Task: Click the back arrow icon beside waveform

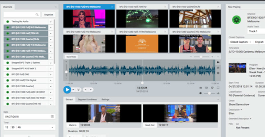Action: pos(218,62)
